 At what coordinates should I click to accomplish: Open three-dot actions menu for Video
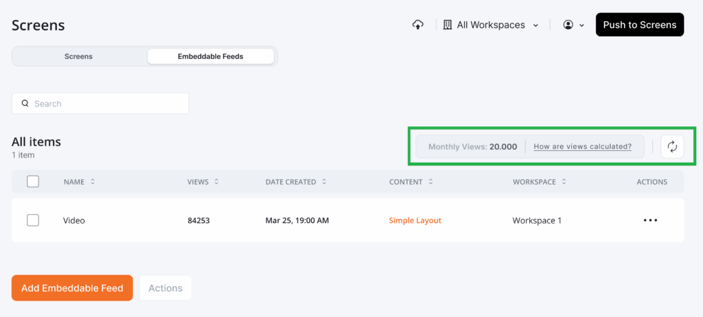coord(650,220)
